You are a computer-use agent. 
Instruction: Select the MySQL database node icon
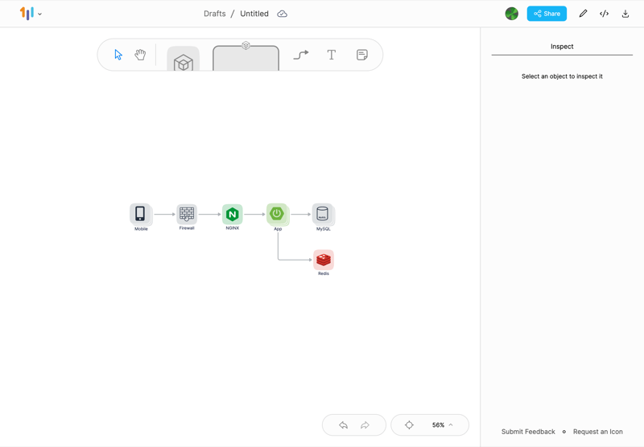pos(323,214)
